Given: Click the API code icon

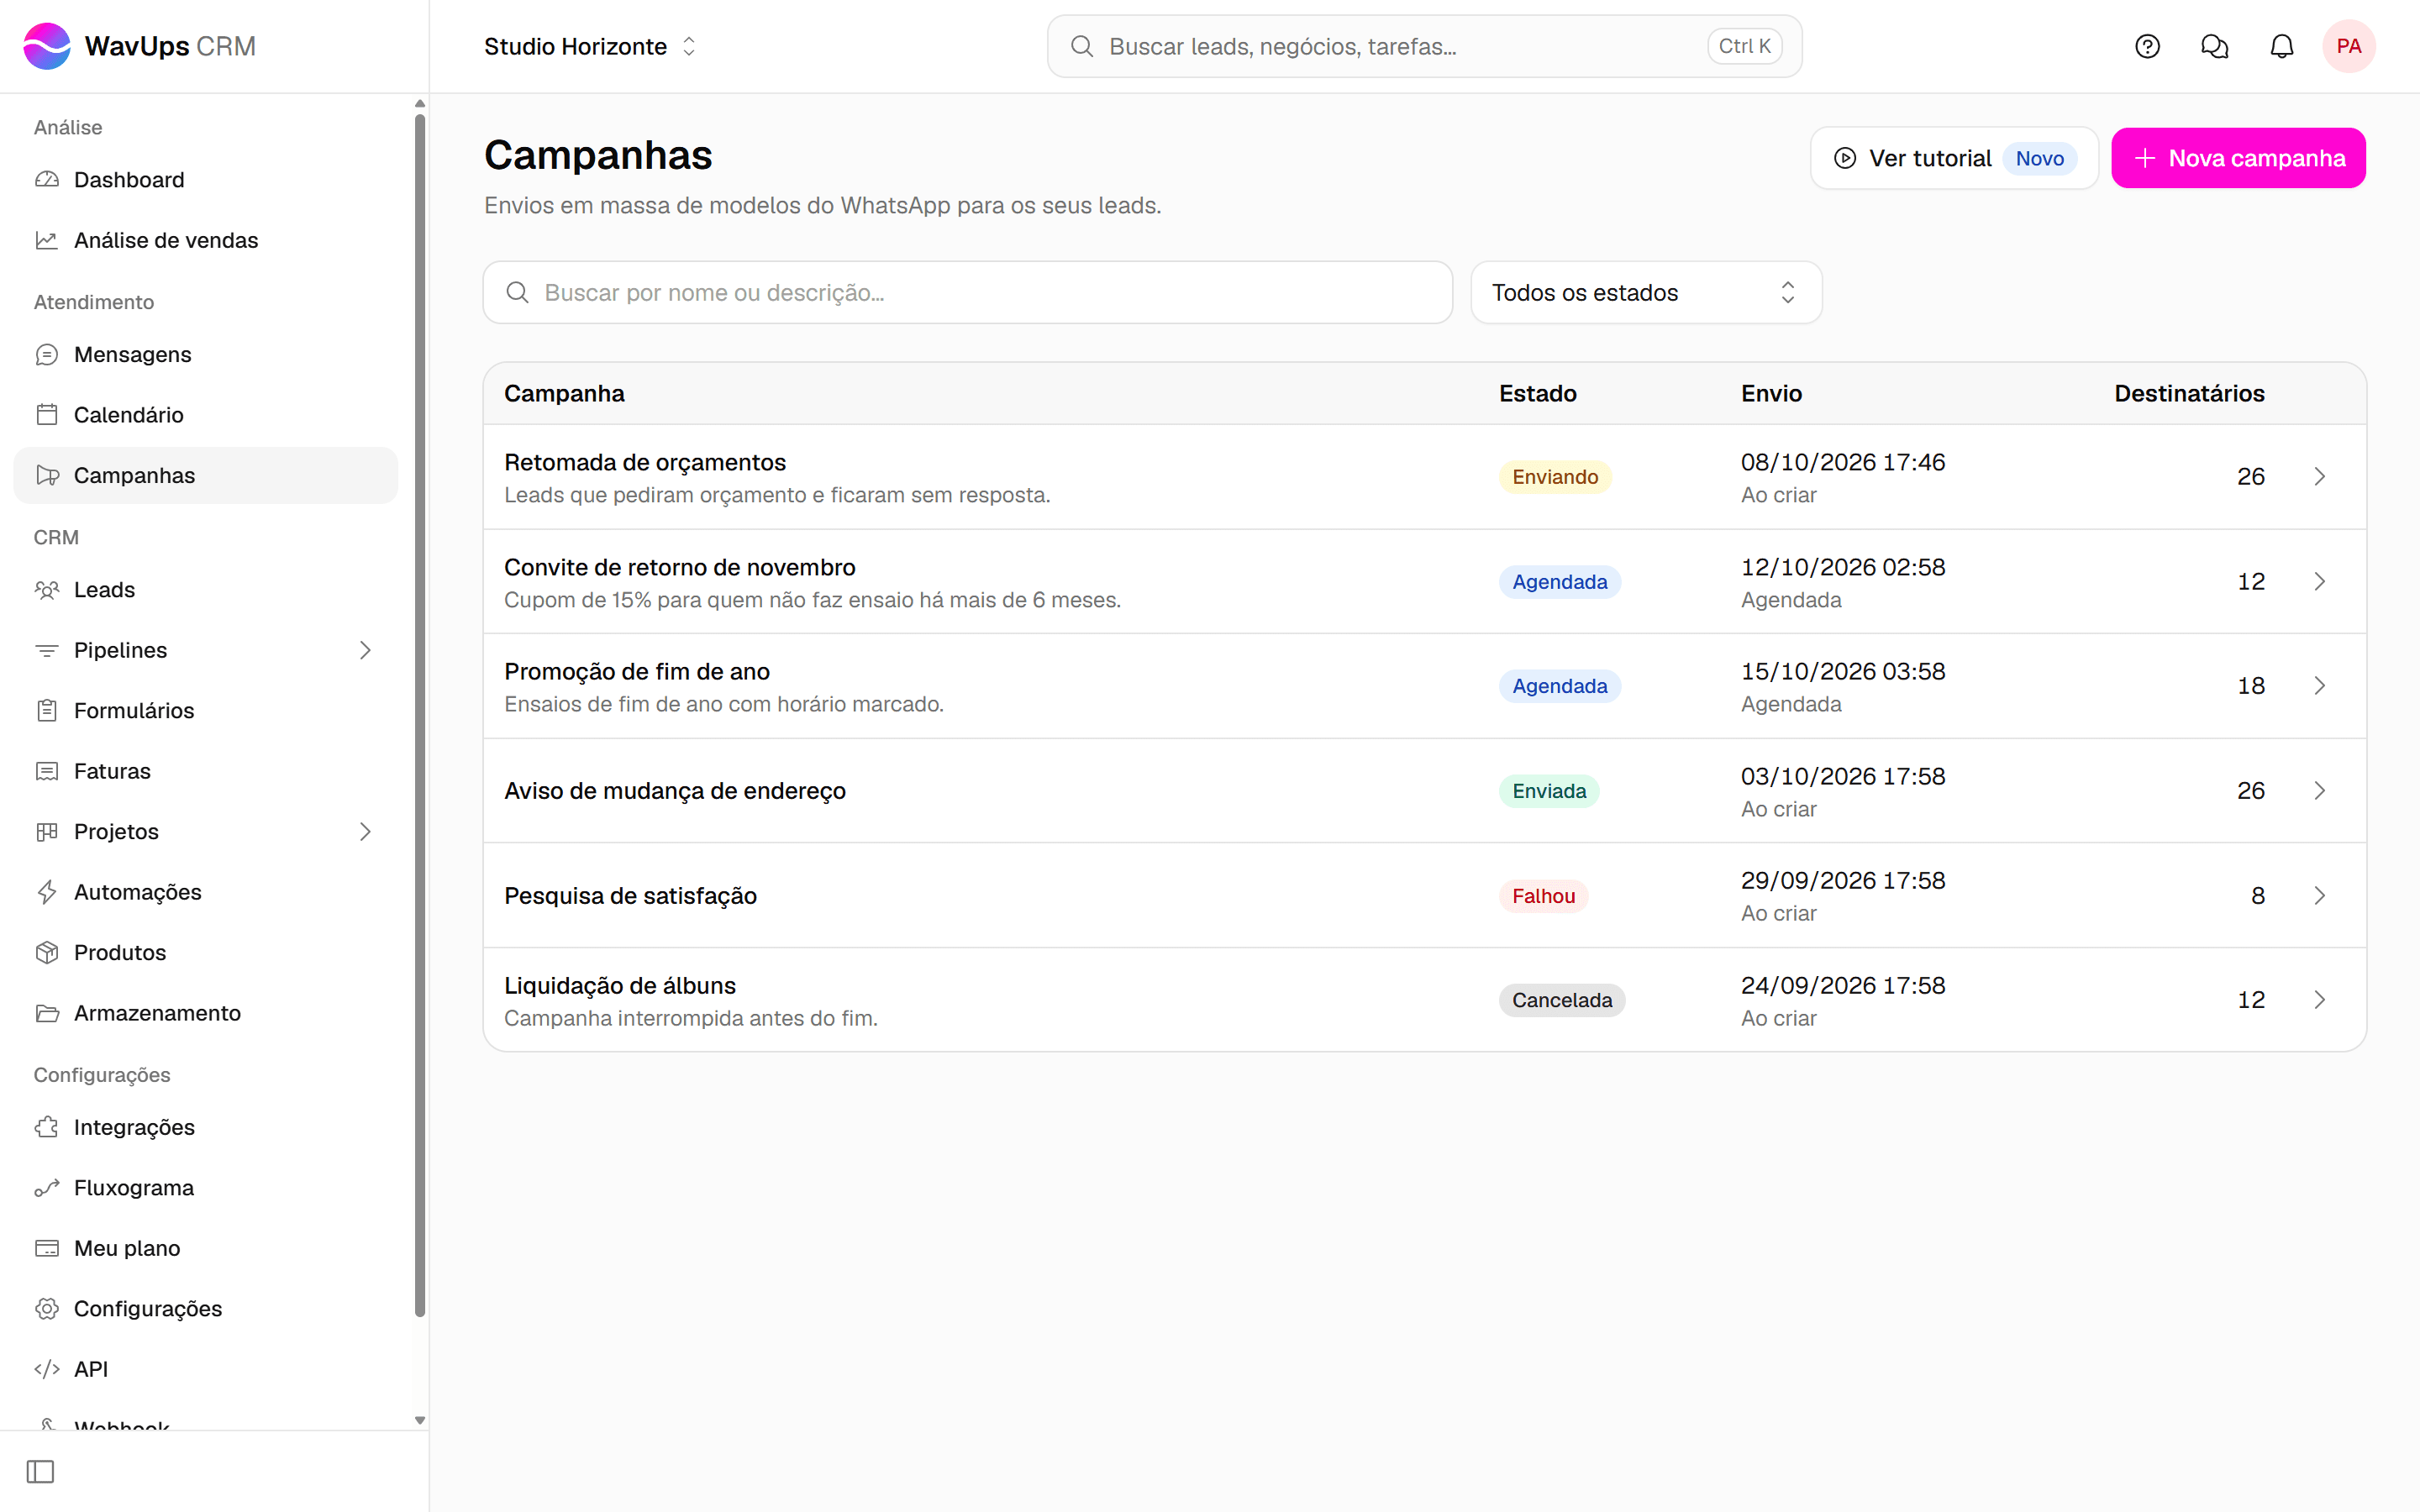Looking at the screenshot, I should coord(47,1369).
